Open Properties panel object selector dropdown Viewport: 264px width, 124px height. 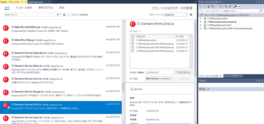[263, 85]
